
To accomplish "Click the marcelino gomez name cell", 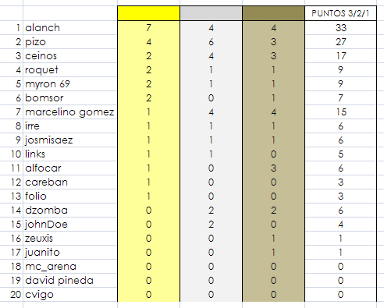I will point(70,112).
